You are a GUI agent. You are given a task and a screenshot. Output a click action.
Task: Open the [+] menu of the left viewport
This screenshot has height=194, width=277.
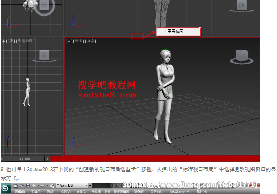pyautogui.click(x=4, y=41)
